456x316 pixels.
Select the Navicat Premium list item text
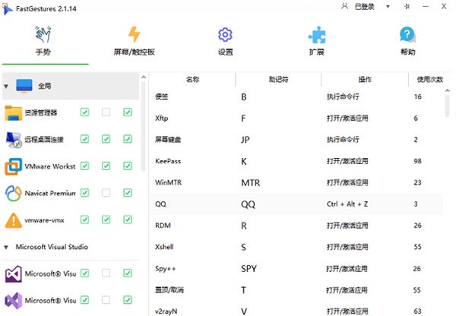click(50, 193)
